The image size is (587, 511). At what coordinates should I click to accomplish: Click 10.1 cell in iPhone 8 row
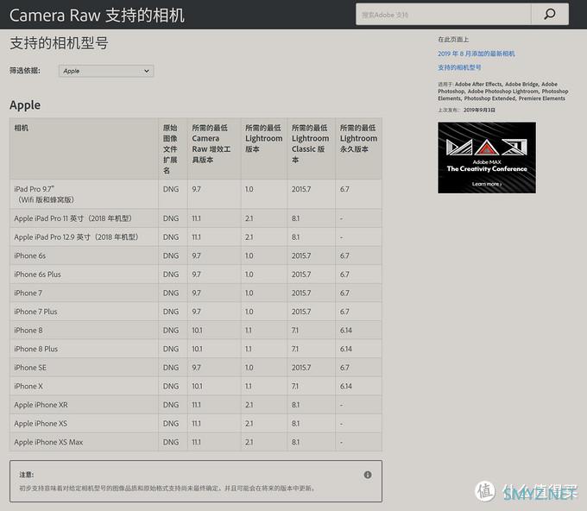pos(197,331)
